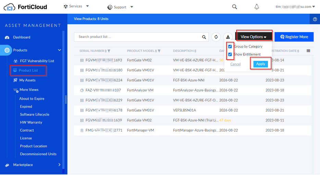Click the product list search magnifier
Image resolution: width=320 pixels, height=176 pixels.
point(204,37)
